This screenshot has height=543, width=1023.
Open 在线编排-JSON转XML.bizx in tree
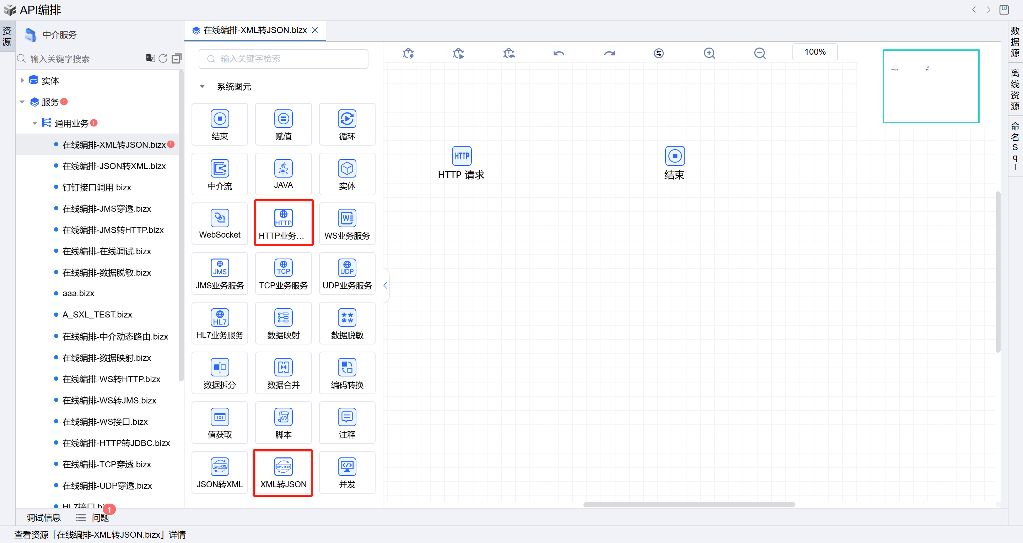114,166
